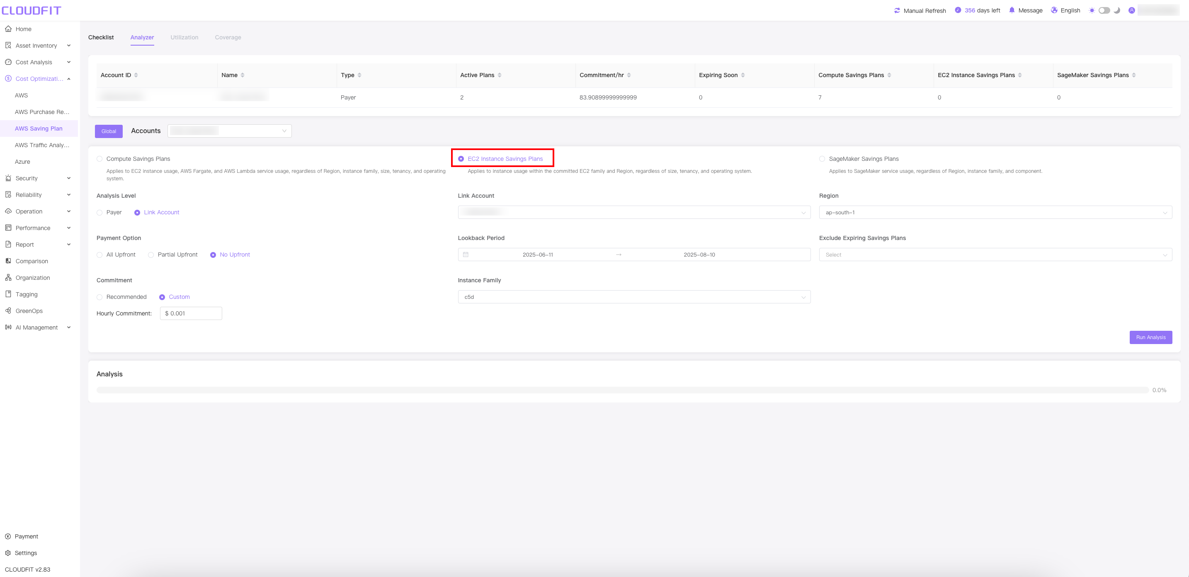The height and width of the screenshot is (577, 1189).
Task: Select the Custom commitment radio
Action: click(162, 297)
